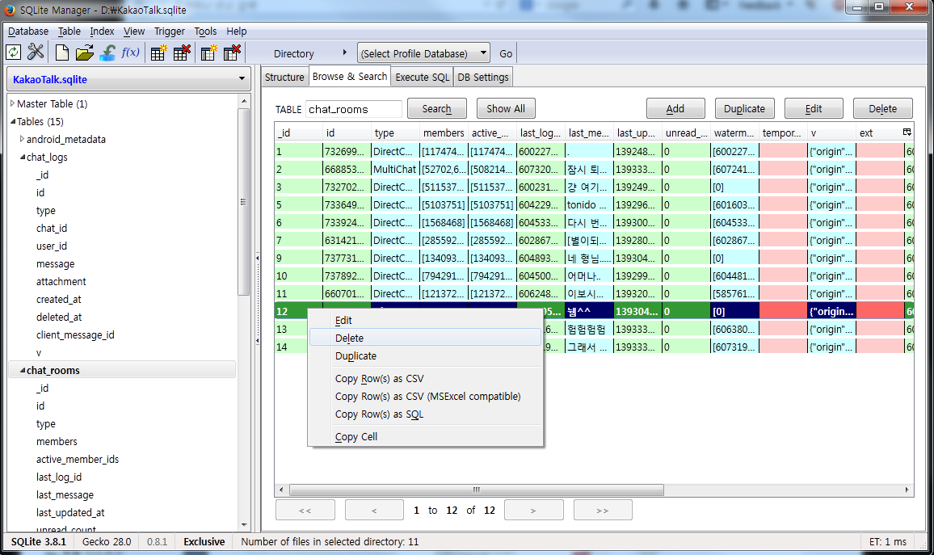Click the column picker icon in table header
Viewport: 934px width, 555px height.
[x=907, y=132]
